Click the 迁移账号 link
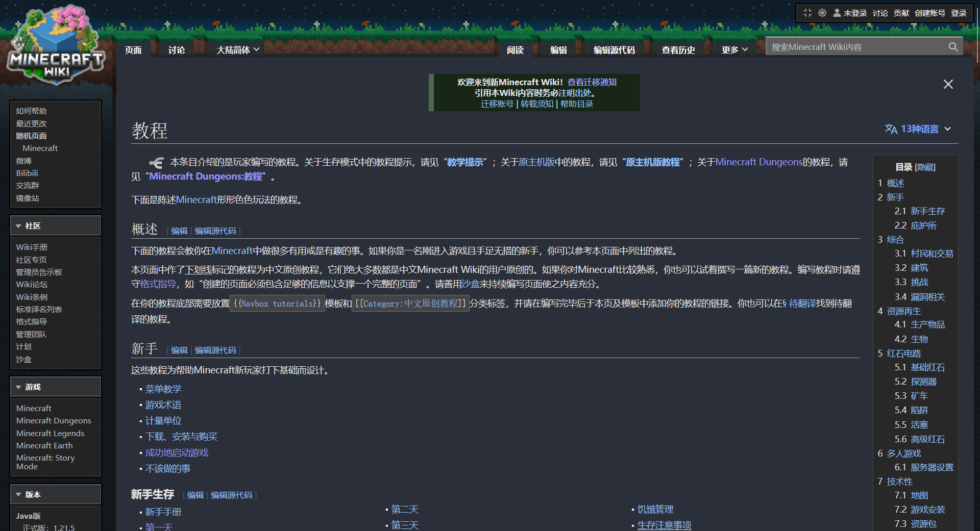 click(497, 104)
